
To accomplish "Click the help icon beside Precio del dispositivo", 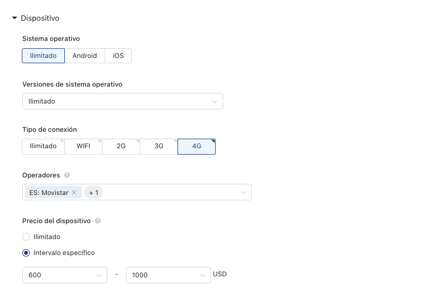I will [x=98, y=221].
